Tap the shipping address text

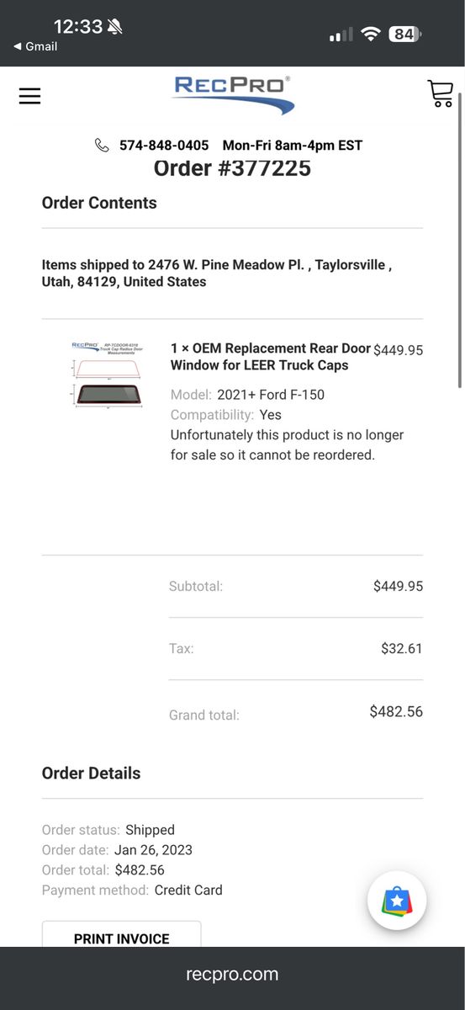pos(217,274)
